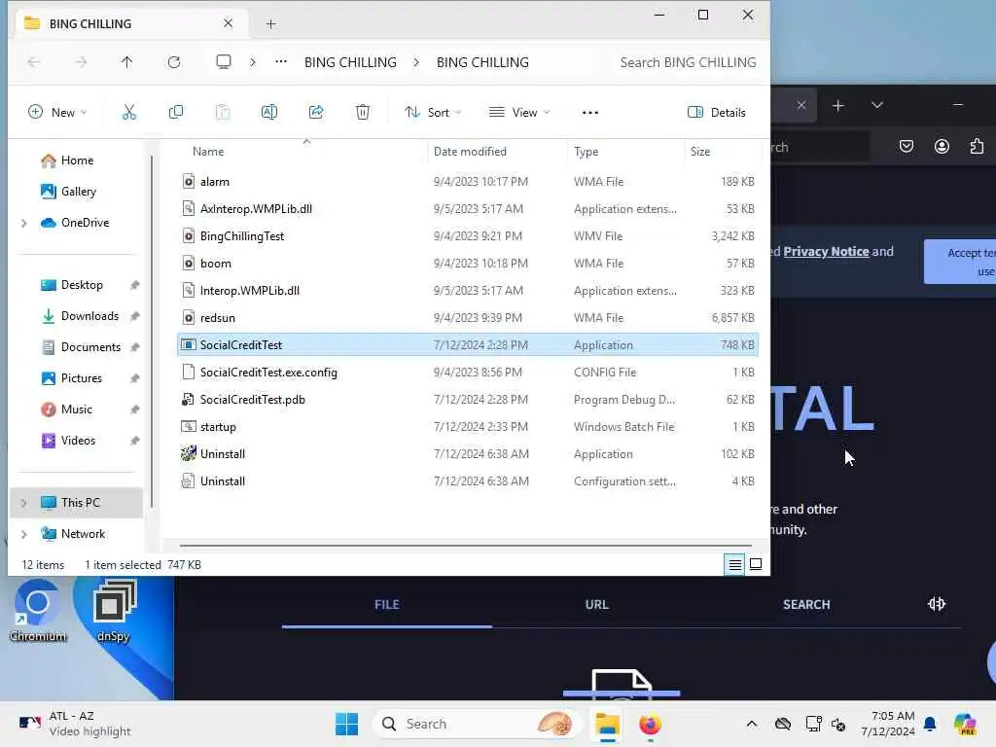Switch to the SEARCH tab in browser
The width and height of the screenshot is (996, 747).
pos(806,605)
